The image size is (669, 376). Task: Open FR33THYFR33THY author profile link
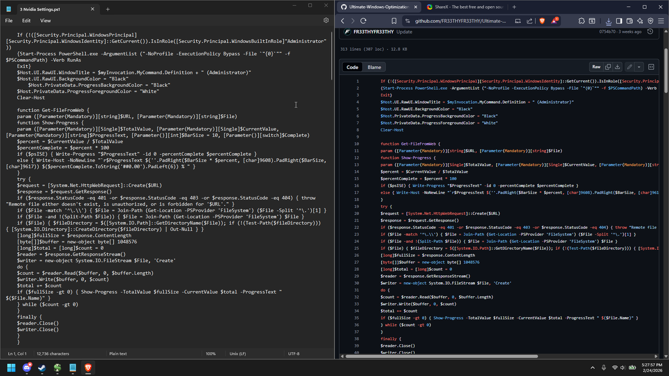coord(373,32)
